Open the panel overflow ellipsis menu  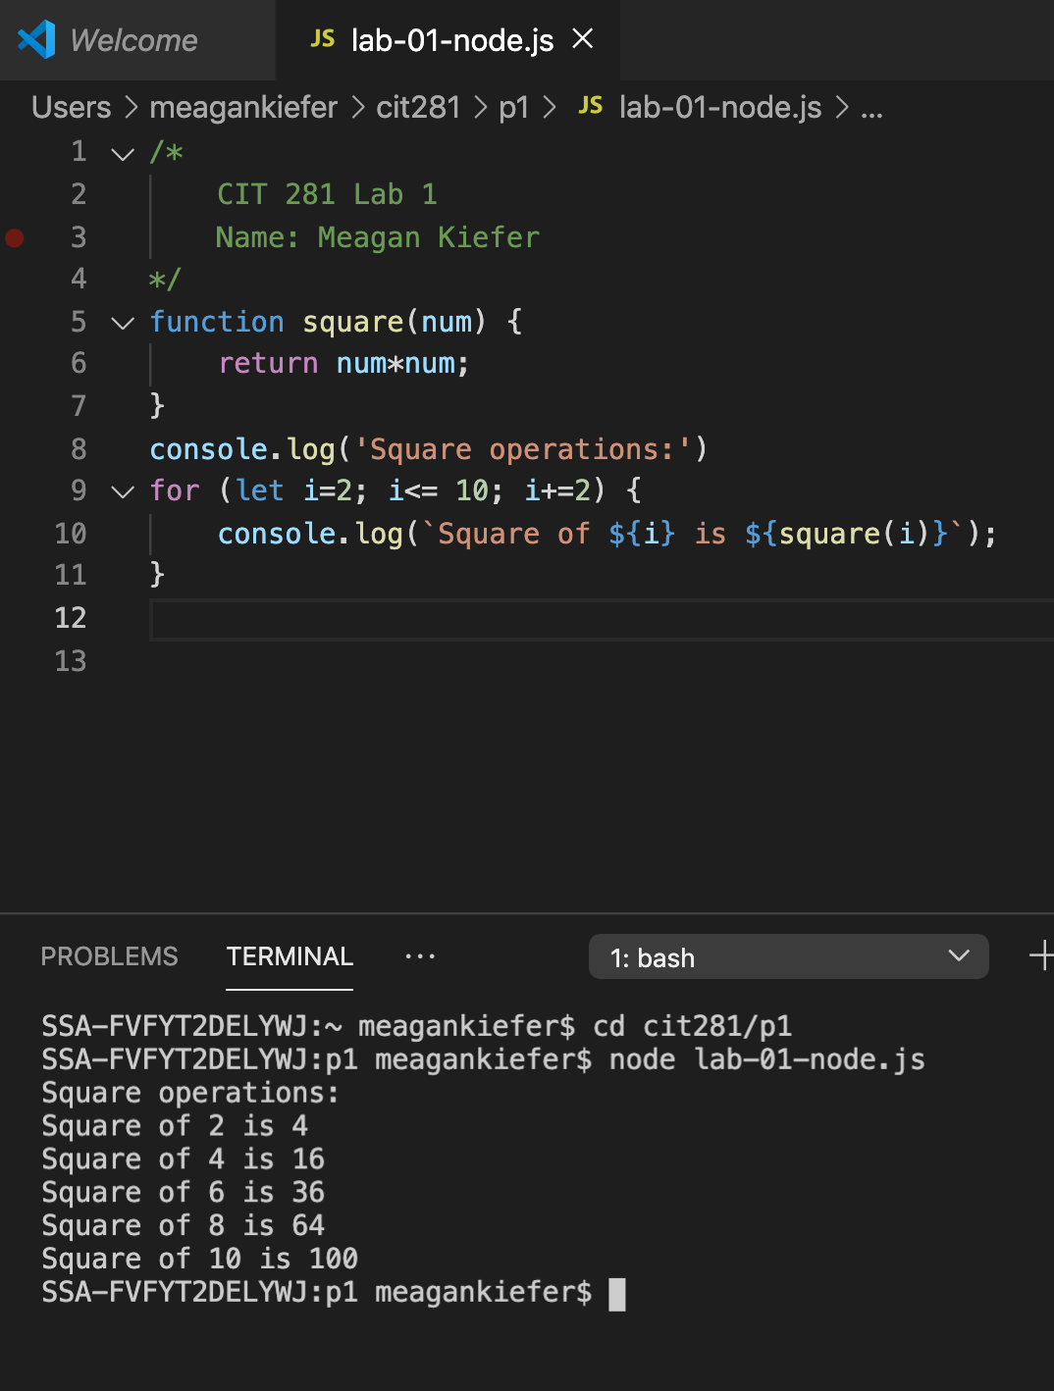(420, 956)
